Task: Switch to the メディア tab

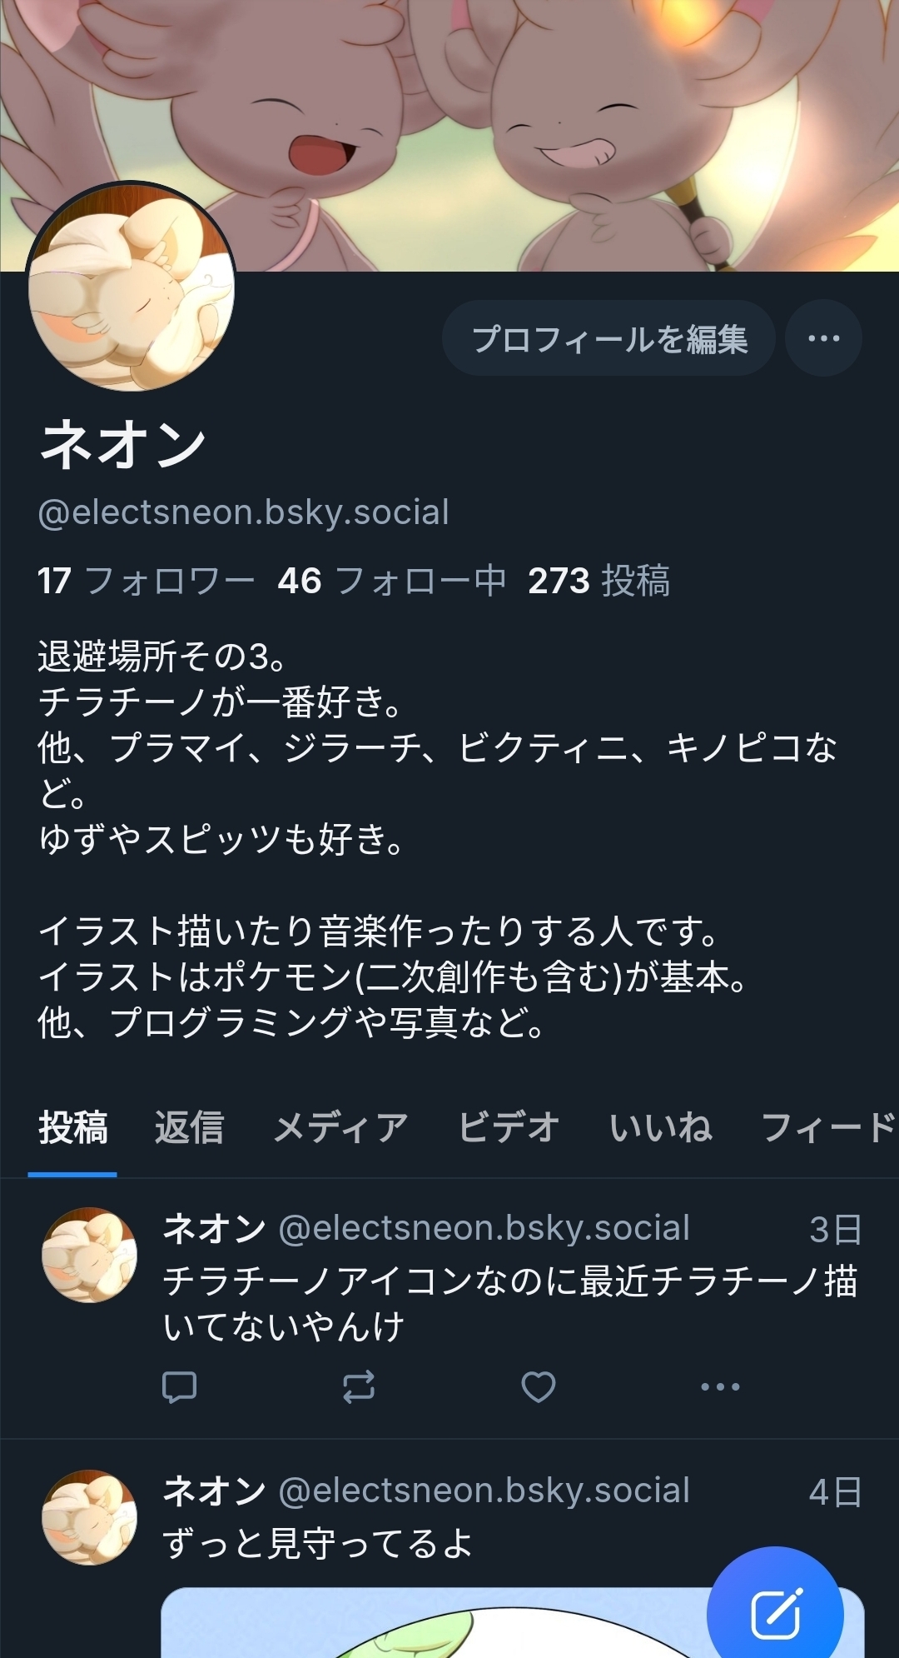Action: [x=340, y=1128]
